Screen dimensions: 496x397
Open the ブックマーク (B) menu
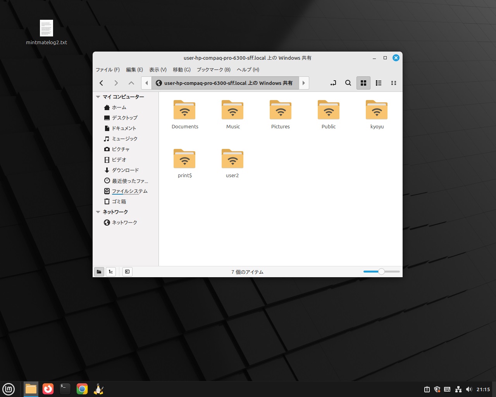pyautogui.click(x=213, y=70)
